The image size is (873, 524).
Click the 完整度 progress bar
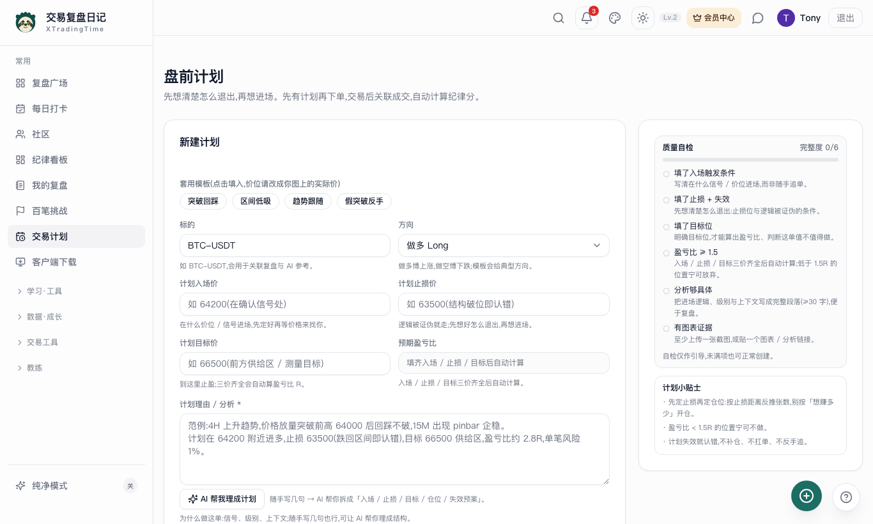point(750,160)
